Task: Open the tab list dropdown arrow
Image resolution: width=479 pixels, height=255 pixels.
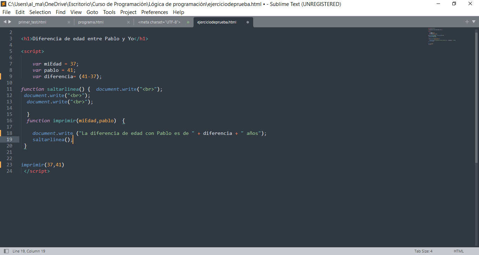Action: tap(474, 22)
